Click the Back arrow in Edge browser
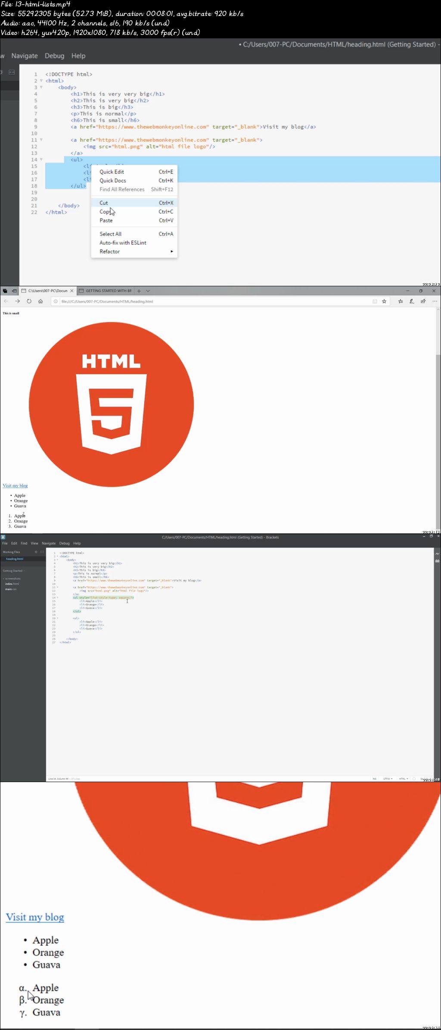 pyautogui.click(x=6, y=301)
